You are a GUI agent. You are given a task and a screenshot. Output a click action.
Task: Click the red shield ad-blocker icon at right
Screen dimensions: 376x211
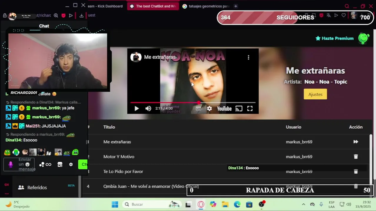321,15
